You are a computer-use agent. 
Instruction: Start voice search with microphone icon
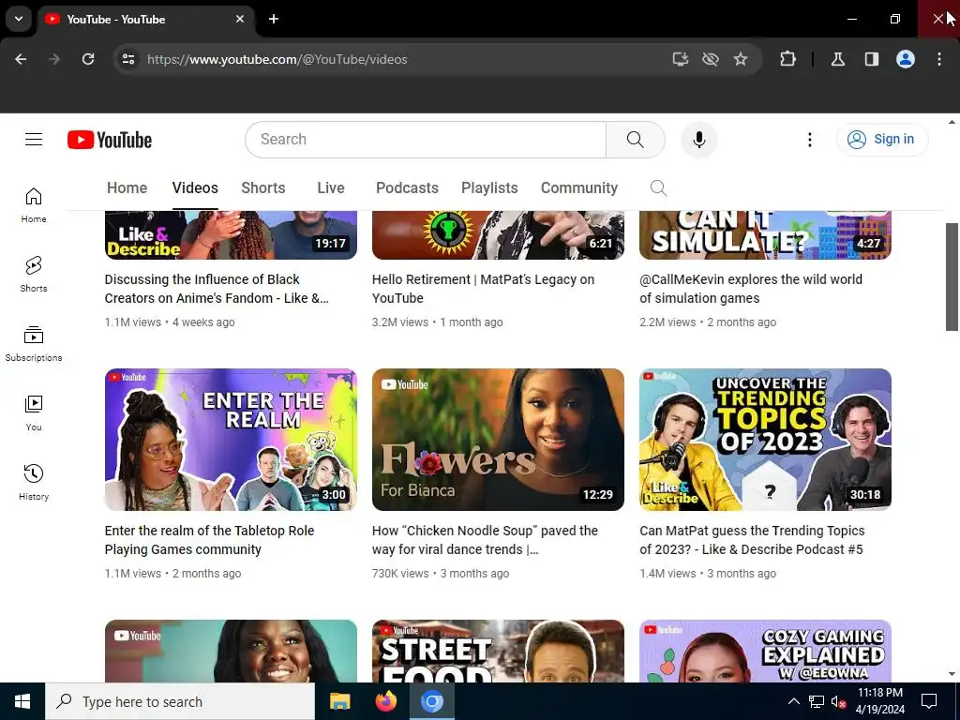click(x=698, y=140)
